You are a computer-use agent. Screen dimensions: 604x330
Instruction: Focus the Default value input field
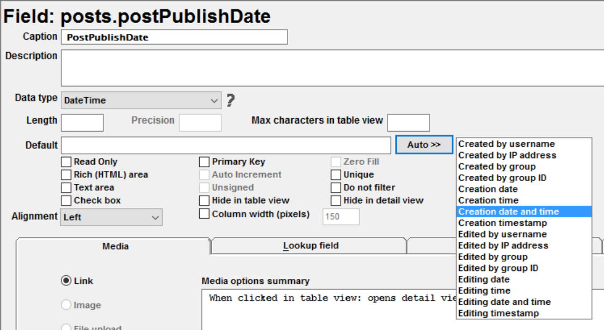click(x=226, y=145)
